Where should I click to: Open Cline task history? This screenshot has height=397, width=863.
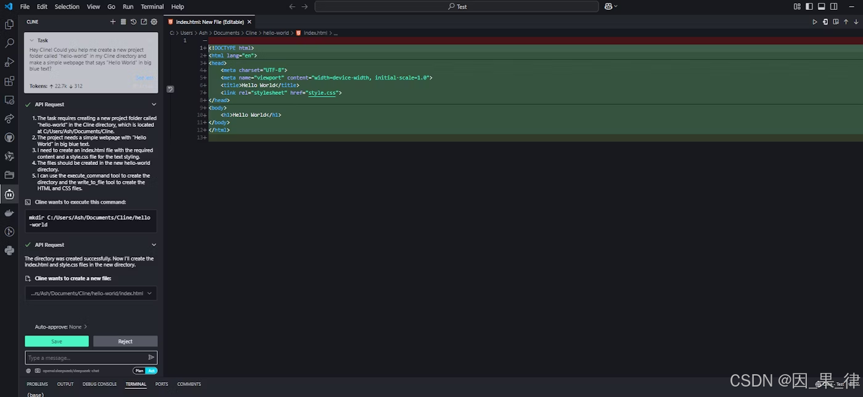133,22
